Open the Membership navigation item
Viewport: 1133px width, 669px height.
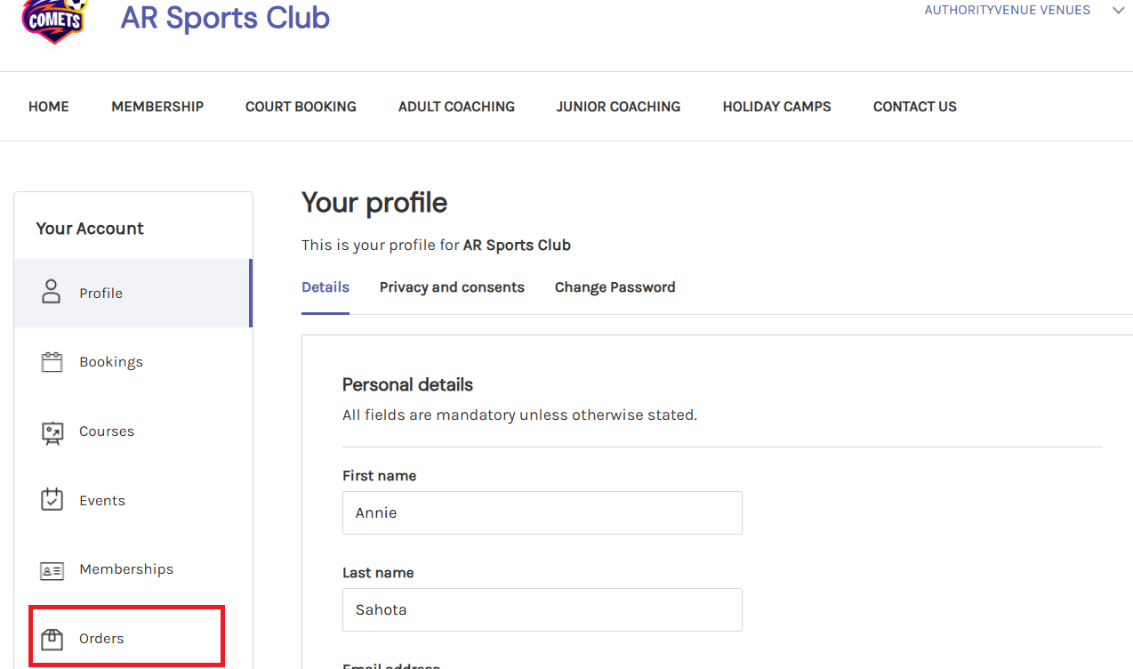[157, 107]
